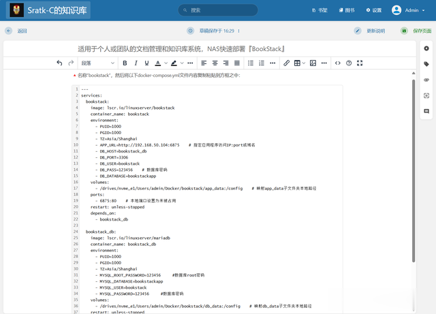
Task: Click code line with APP_URL value
Action: point(140,145)
